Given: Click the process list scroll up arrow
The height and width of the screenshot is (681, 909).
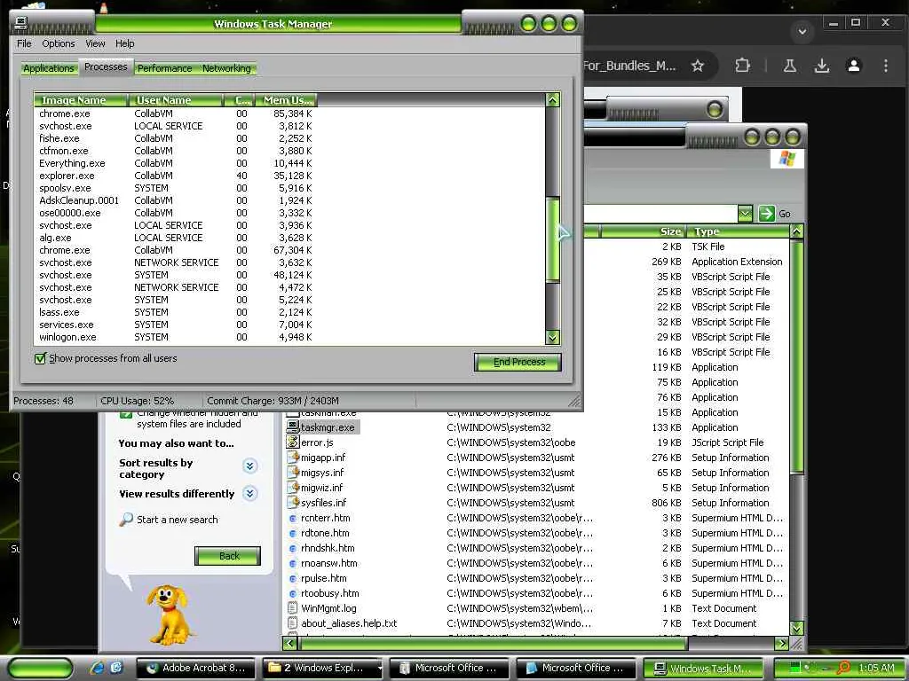Looking at the screenshot, I should pyautogui.click(x=552, y=99).
